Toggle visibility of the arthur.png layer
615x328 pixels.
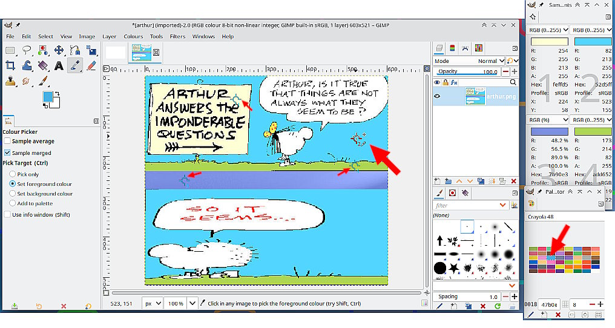click(x=437, y=96)
